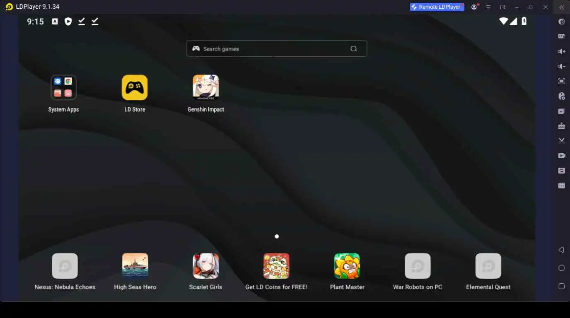The height and width of the screenshot is (318, 570).
Task: Open the hamburger menu in title bar
Action: tap(488, 7)
